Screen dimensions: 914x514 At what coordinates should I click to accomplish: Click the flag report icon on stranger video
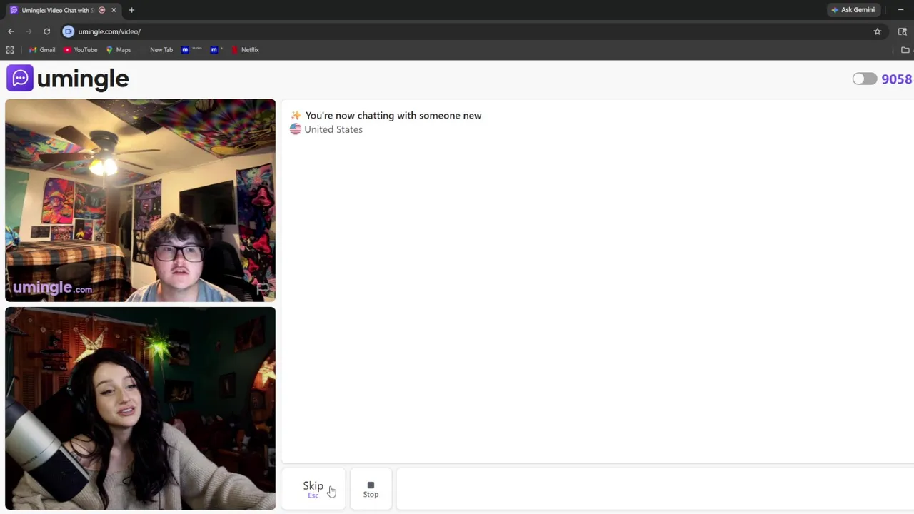263,288
